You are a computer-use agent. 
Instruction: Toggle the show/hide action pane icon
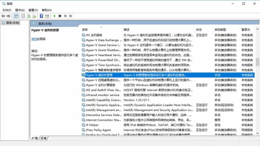click(47, 16)
